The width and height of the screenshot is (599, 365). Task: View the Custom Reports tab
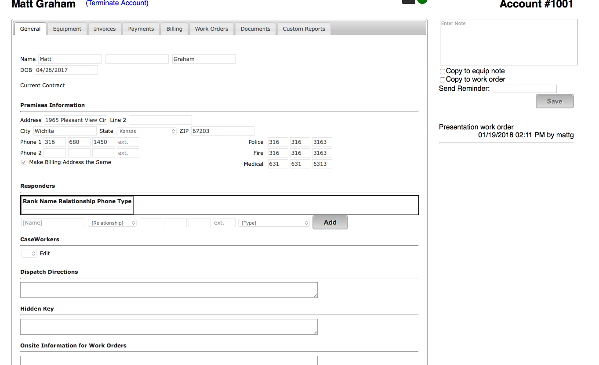[304, 29]
